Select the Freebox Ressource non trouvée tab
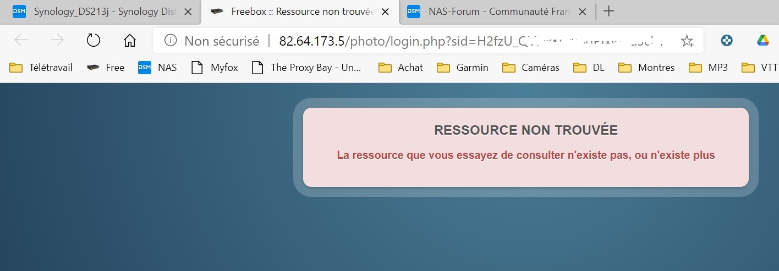779x271 pixels. [x=300, y=12]
